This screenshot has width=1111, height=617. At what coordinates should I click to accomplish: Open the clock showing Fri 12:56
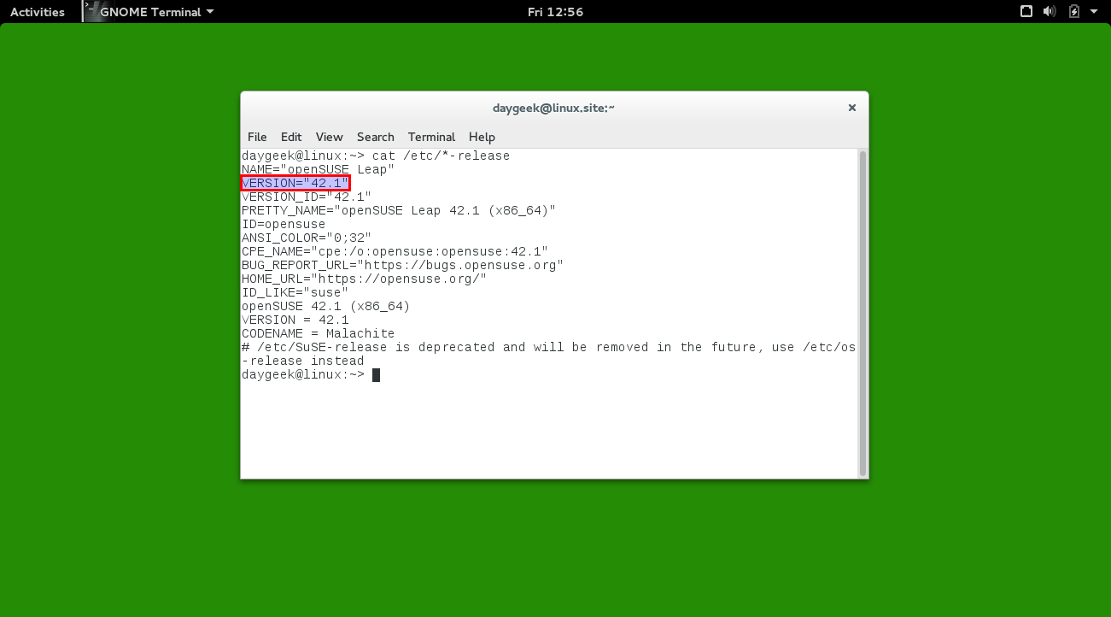coord(555,12)
